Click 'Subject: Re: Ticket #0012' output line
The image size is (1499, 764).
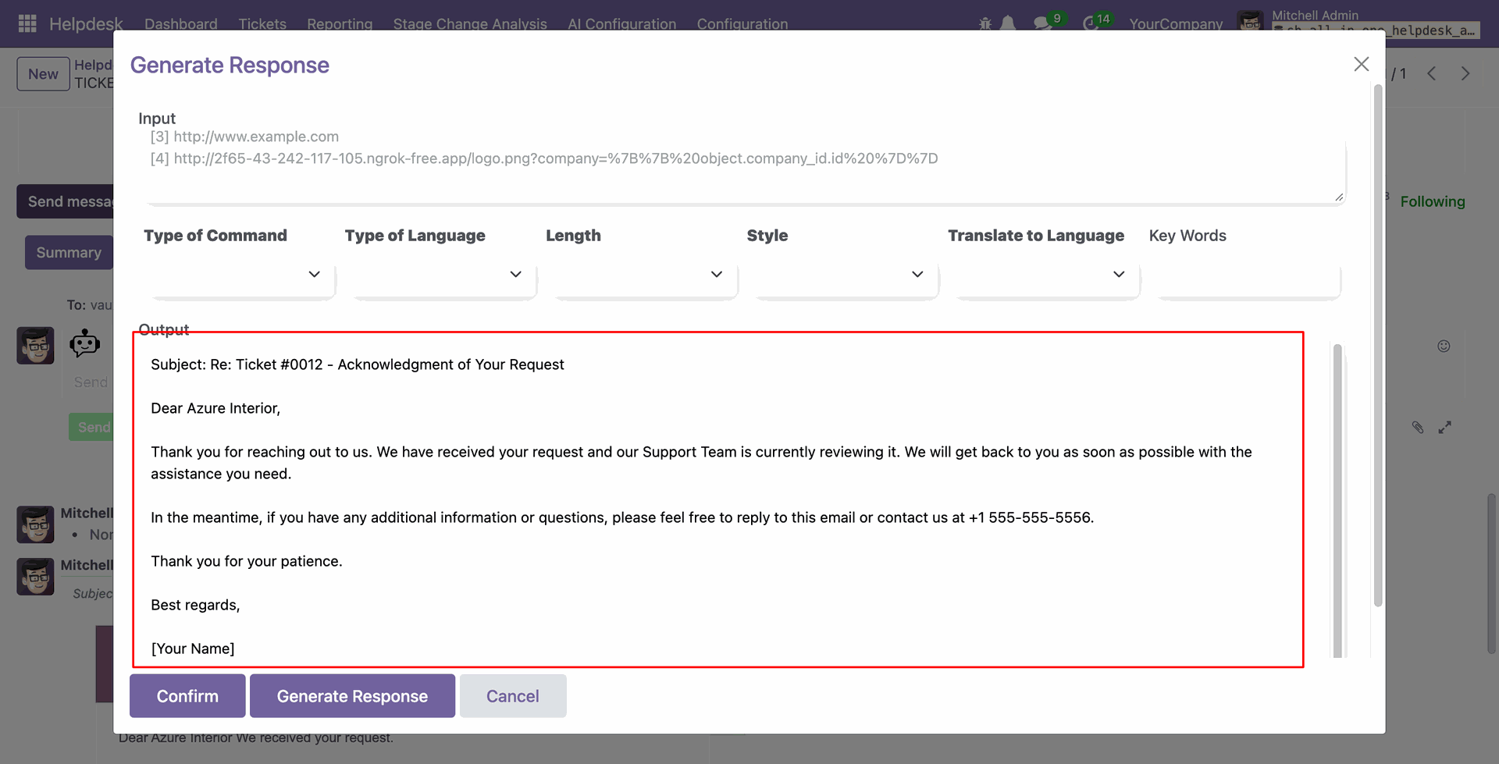[x=358, y=364]
